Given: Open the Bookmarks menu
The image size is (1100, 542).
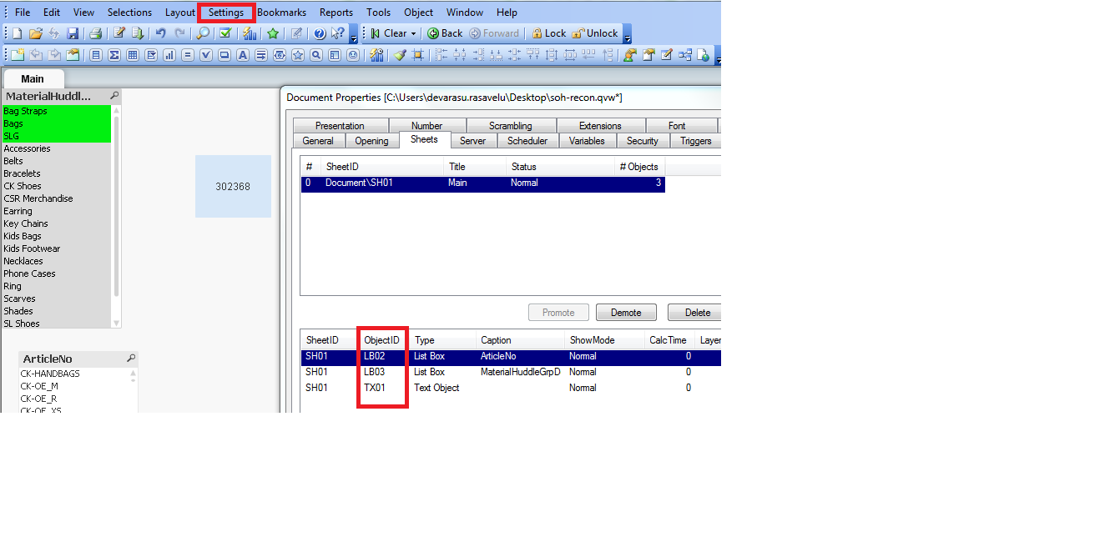Looking at the screenshot, I should click(x=281, y=13).
